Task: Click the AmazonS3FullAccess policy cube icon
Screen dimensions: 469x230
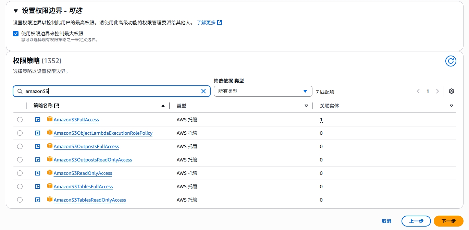Action: [50, 119]
